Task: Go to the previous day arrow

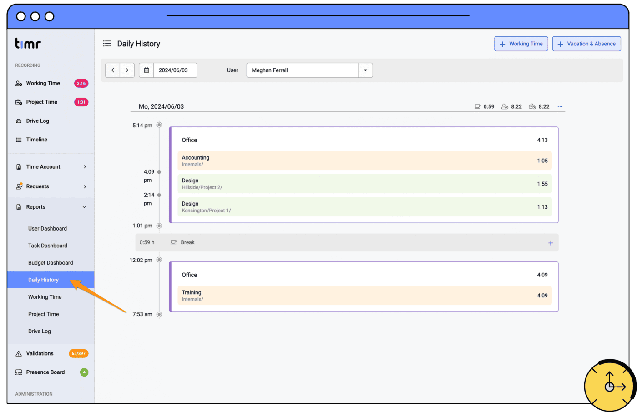Action: pyautogui.click(x=113, y=70)
